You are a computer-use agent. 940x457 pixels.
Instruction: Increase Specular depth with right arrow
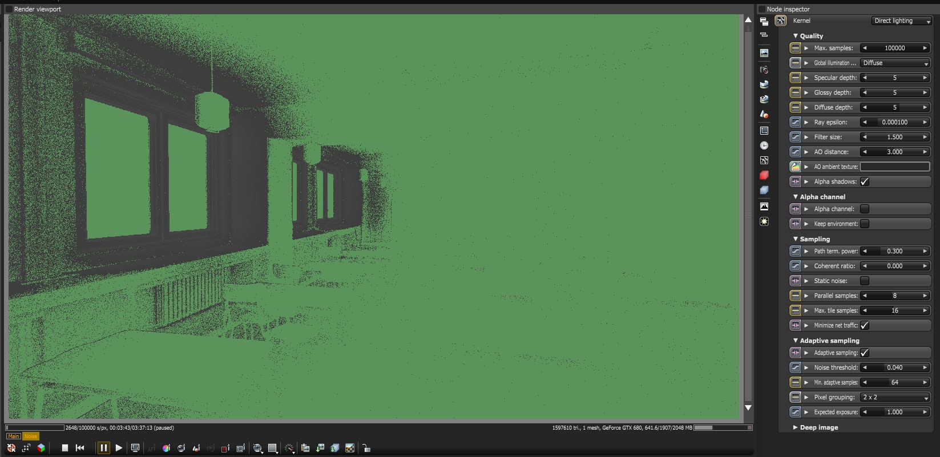coord(925,78)
